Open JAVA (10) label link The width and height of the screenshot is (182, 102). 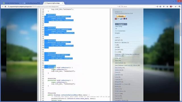click(x=118, y=61)
